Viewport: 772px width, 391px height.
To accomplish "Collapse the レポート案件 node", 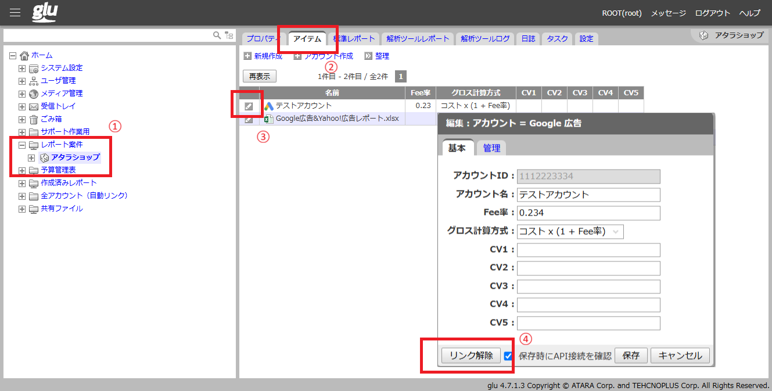I will coord(22,145).
